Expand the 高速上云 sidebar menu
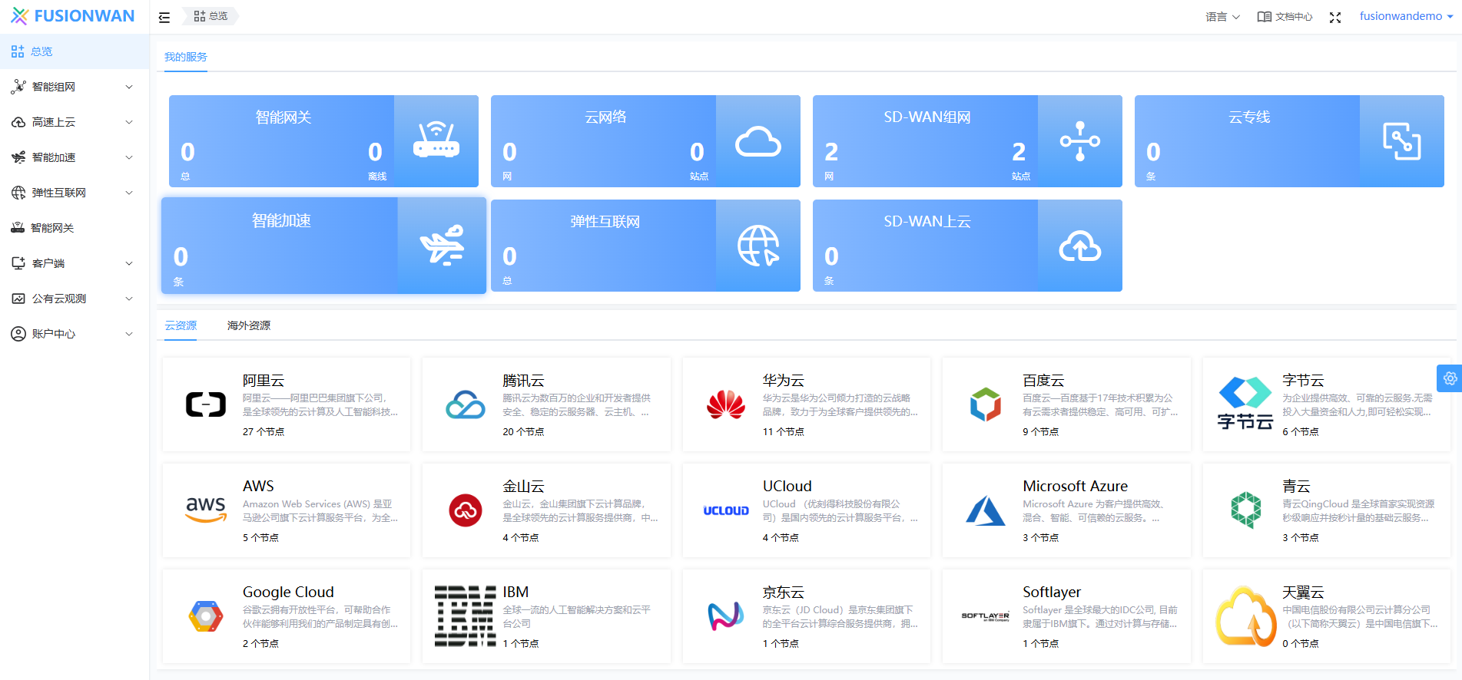This screenshot has height=680, width=1462. 75,122
